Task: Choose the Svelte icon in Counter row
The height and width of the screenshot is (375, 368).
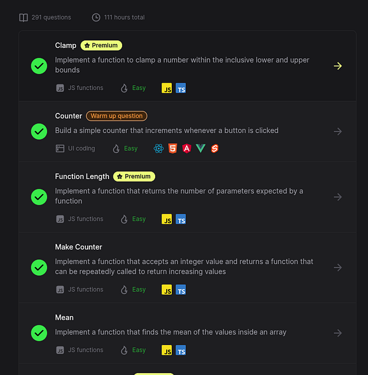Action: coord(215,148)
